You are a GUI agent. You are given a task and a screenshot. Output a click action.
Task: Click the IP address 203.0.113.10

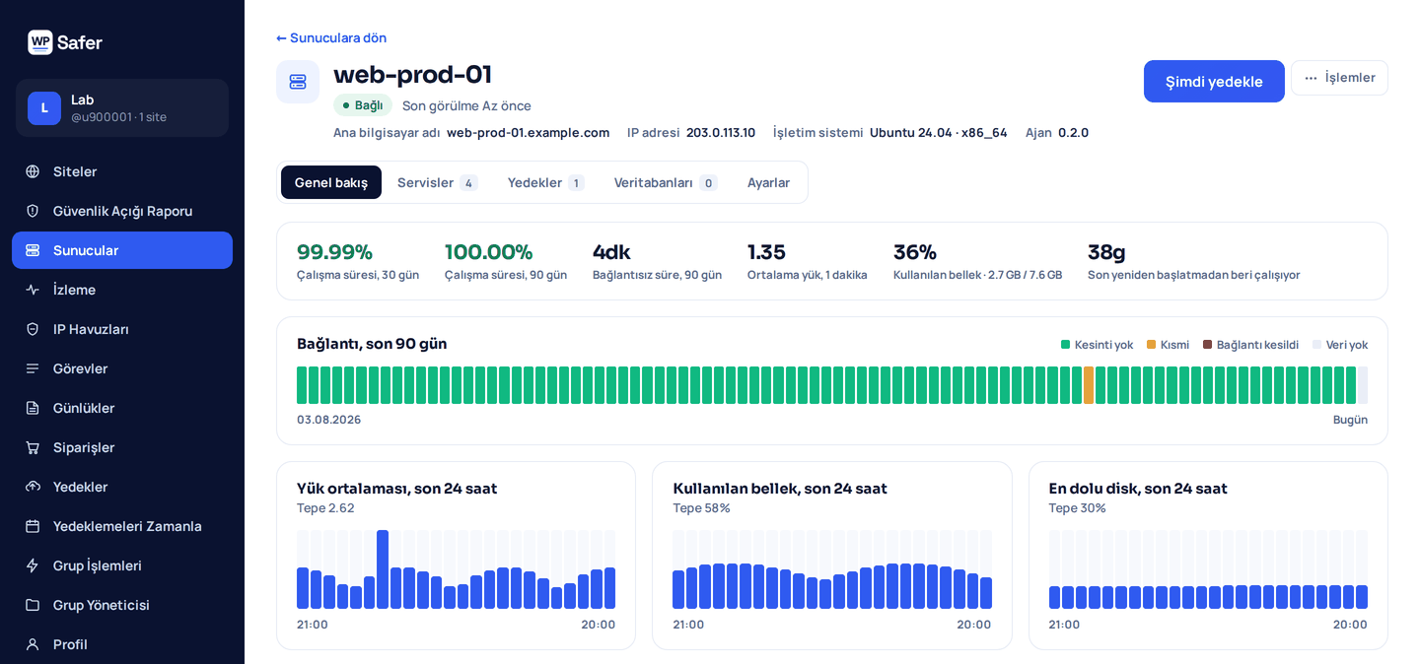[x=721, y=132]
